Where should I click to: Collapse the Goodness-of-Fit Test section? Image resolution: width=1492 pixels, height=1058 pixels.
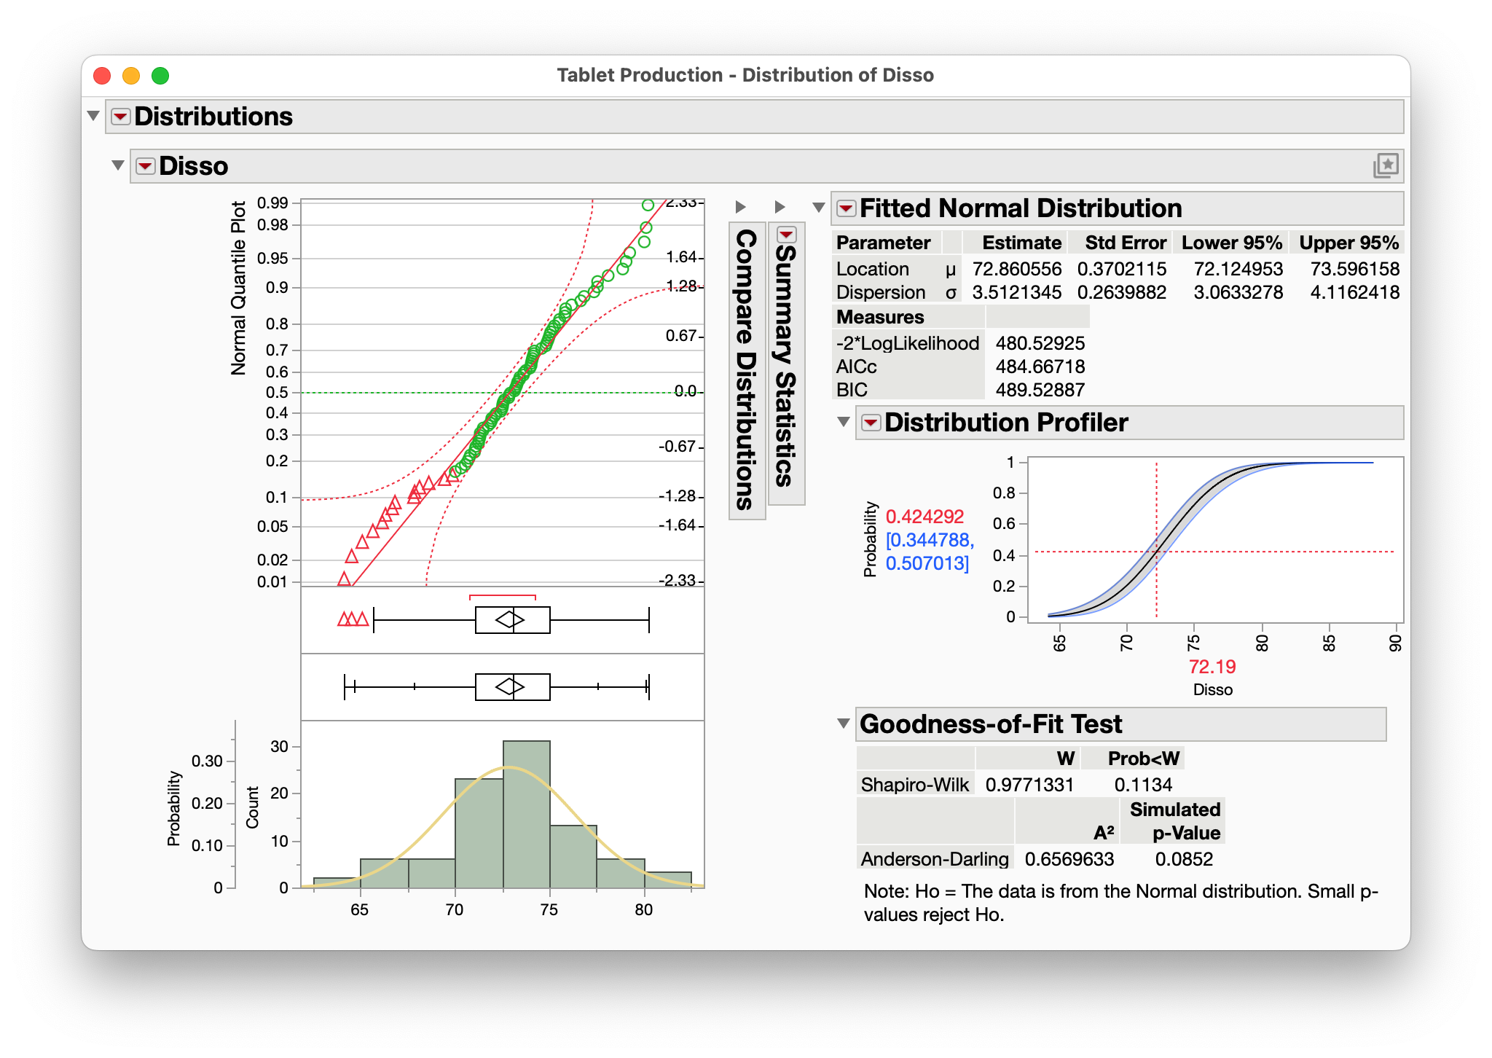[844, 724]
